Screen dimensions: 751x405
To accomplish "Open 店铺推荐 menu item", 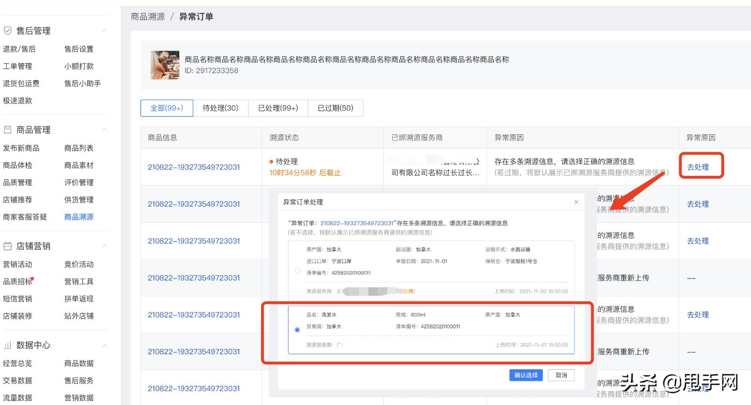I will click(x=18, y=200).
